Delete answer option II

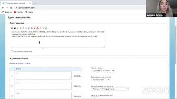point(77,86)
